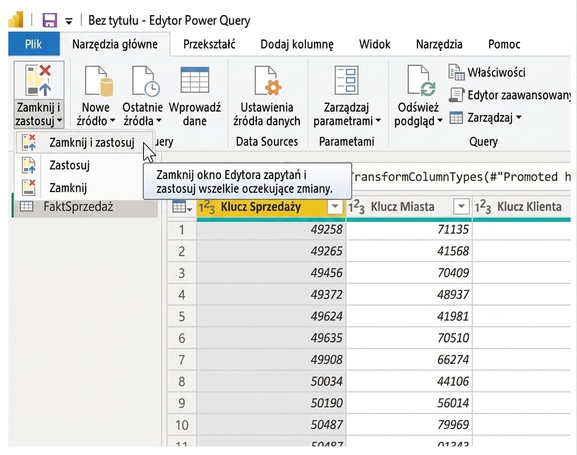577x455 pixels.
Task: Click the cell showing 41568
Action: (x=409, y=251)
